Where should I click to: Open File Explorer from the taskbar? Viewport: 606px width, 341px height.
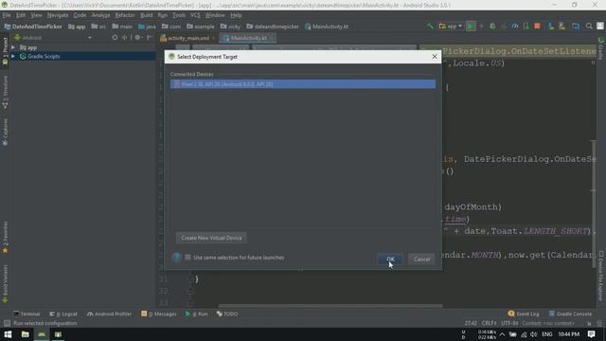point(26,334)
